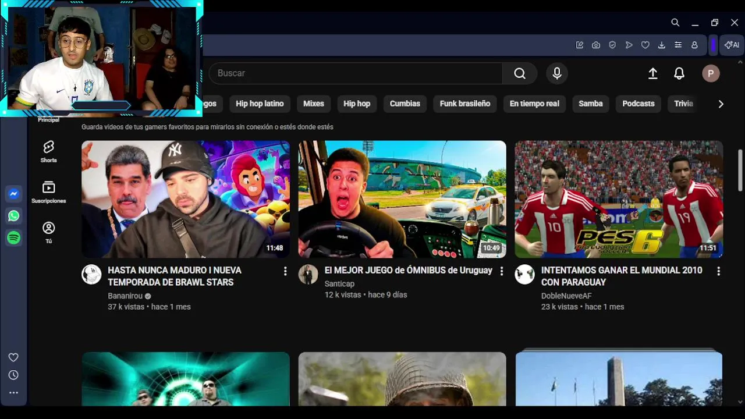
Task: Select the Funk brasileño chip
Action: tap(465, 104)
